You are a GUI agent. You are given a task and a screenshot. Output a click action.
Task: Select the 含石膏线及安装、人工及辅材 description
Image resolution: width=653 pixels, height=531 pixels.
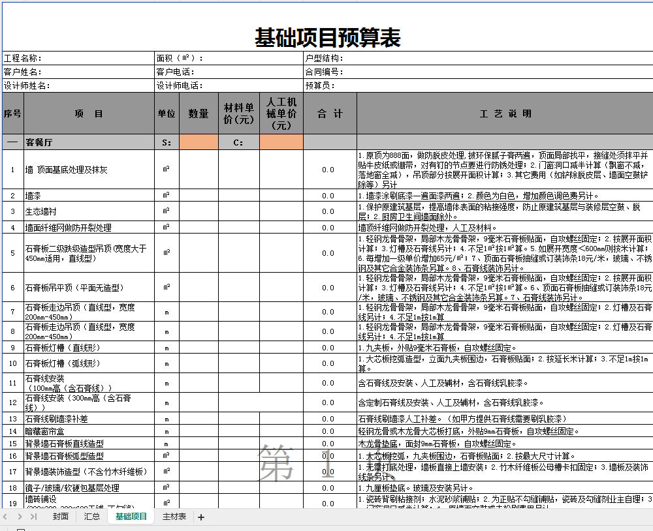[505, 383]
